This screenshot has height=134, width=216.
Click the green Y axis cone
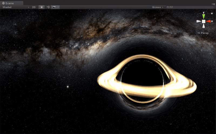[204, 16]
